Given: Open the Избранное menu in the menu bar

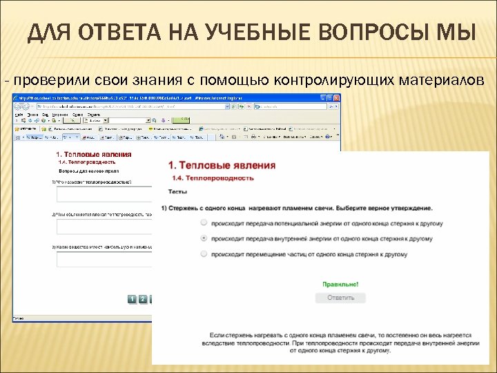Looking at the screenshot, I should coord(60,115).
